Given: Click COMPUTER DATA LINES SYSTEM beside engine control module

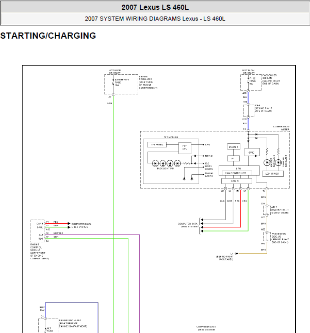Looking at the screenshot, I should click(81, 226).
